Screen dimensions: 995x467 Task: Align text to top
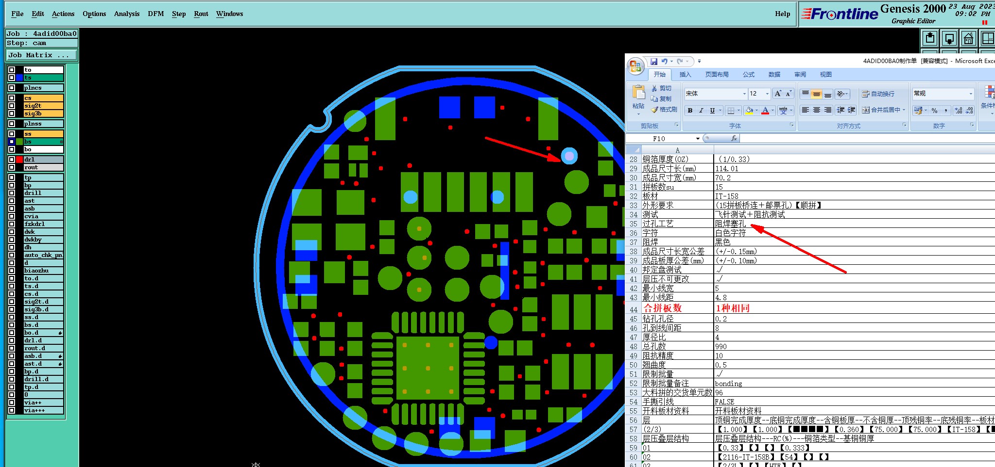pos(806,94)
